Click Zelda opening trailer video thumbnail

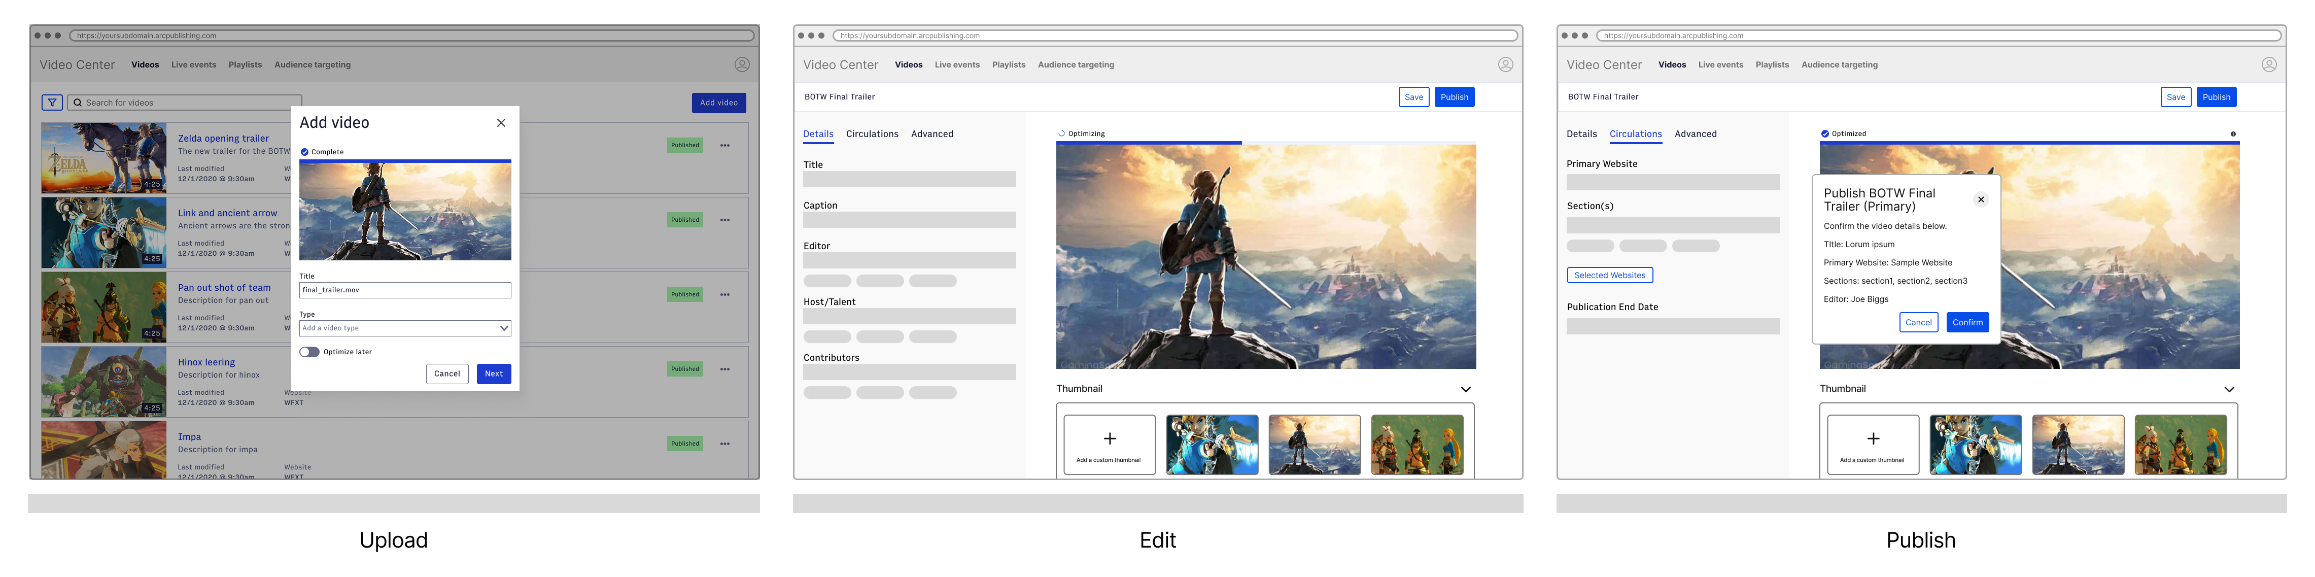[x=104, y=158]
